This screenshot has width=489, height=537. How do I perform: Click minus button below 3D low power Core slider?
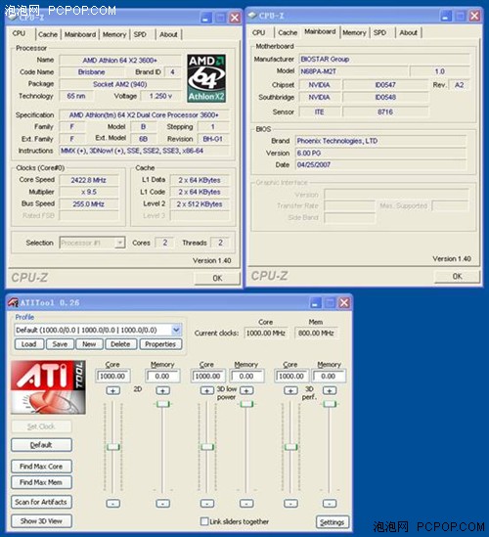[x=207, y=503]
